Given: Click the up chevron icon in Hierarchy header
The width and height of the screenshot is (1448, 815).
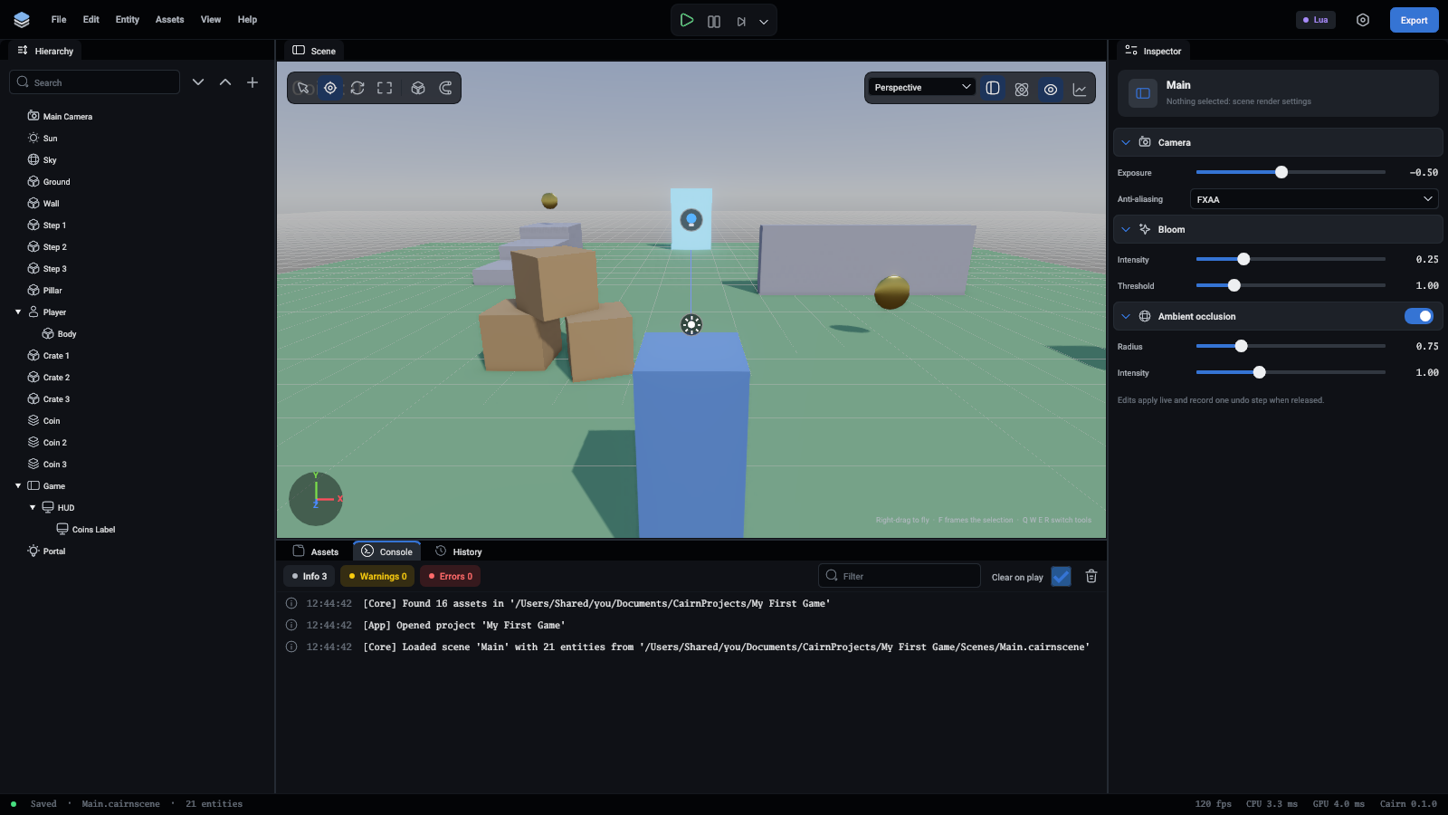Looking at the screenshot, I should point(225,82).
